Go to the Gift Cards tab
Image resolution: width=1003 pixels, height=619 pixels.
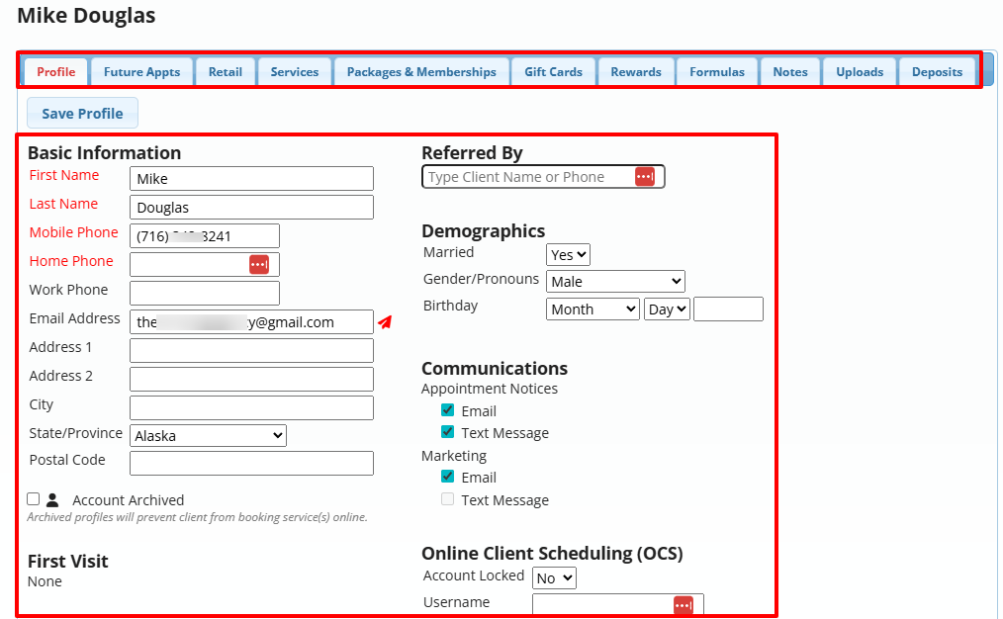pos(553,72)
